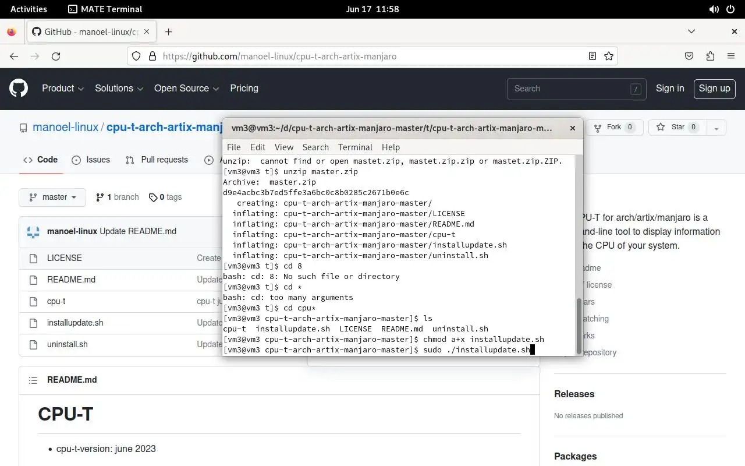745x466 pixels.
Task: Click the README list icon
Action: pyautogui.click(x=34, y=380)
